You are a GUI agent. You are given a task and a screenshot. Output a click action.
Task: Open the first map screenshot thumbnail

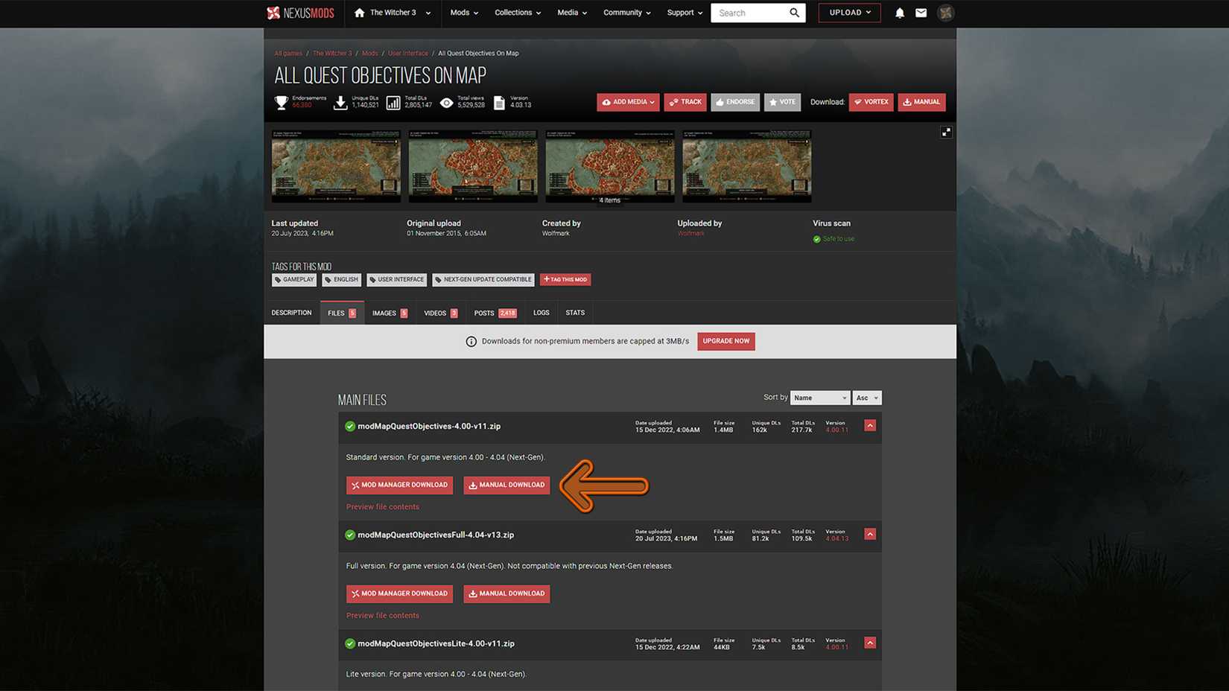[x=336, y=166]
